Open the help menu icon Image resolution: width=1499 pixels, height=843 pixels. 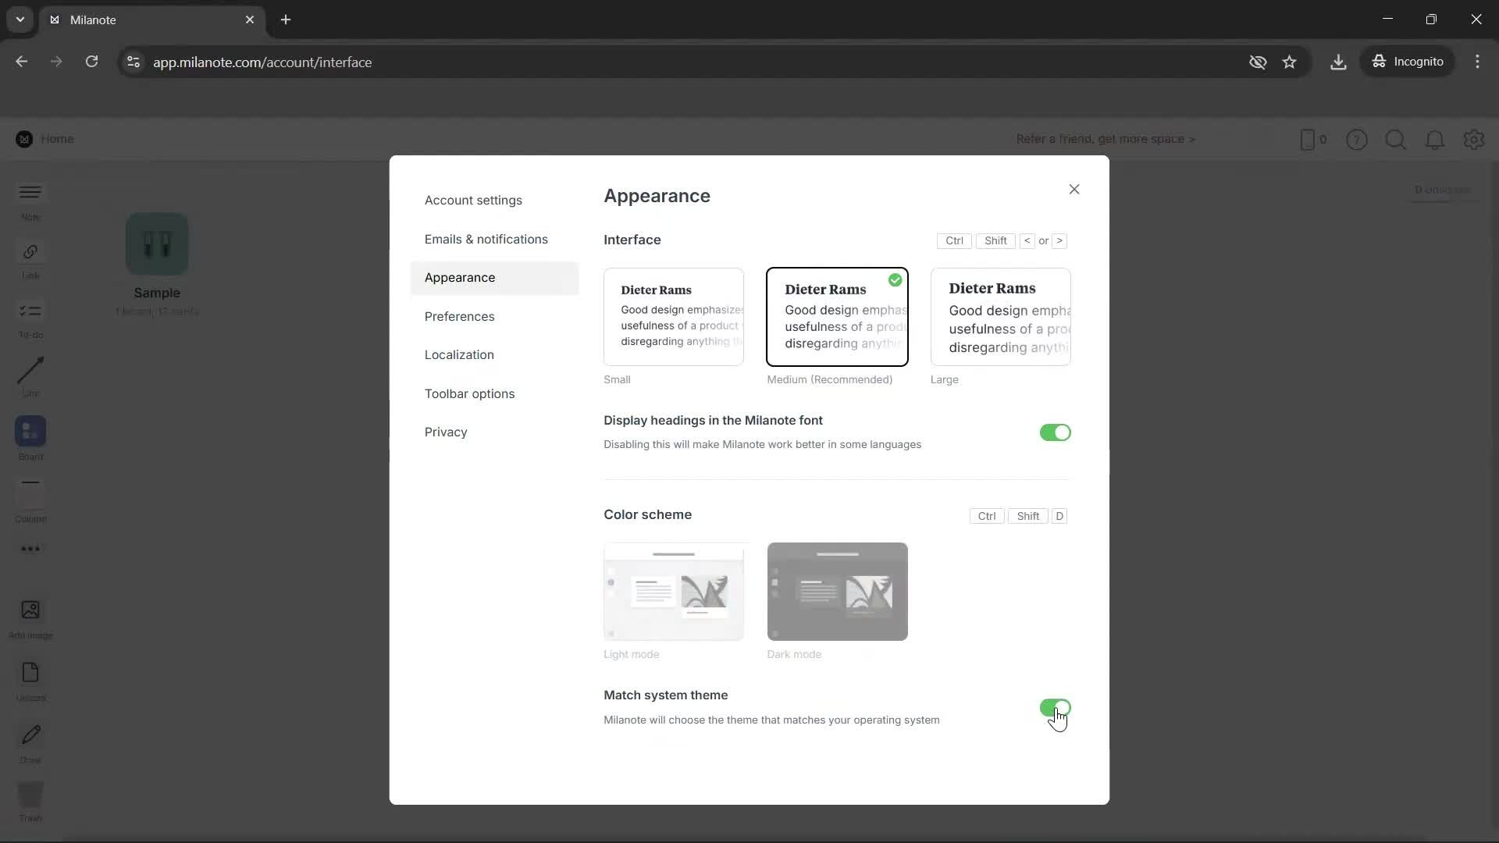[1358, 140]
